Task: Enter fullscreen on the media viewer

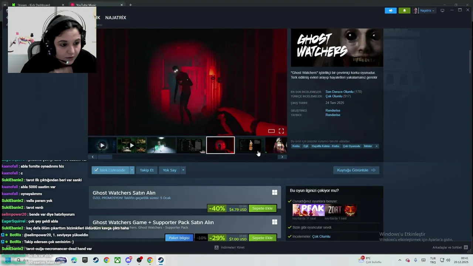Action: pyautogui.click(x=281, y=131)
